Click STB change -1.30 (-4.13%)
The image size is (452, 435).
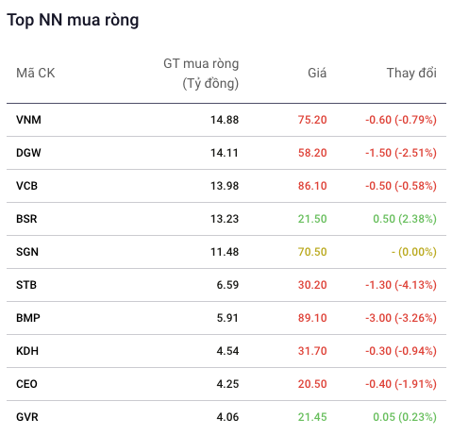tap(401, 285)
